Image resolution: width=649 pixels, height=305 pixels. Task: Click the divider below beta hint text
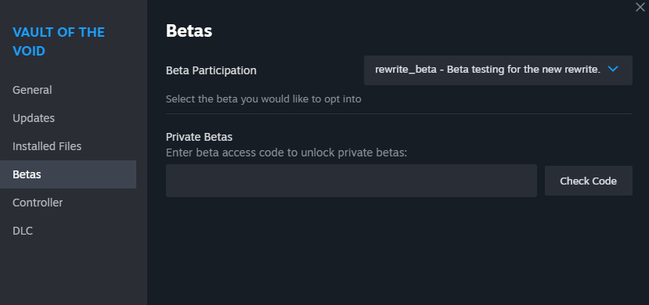pyautogui.click(x=399, y=113)
